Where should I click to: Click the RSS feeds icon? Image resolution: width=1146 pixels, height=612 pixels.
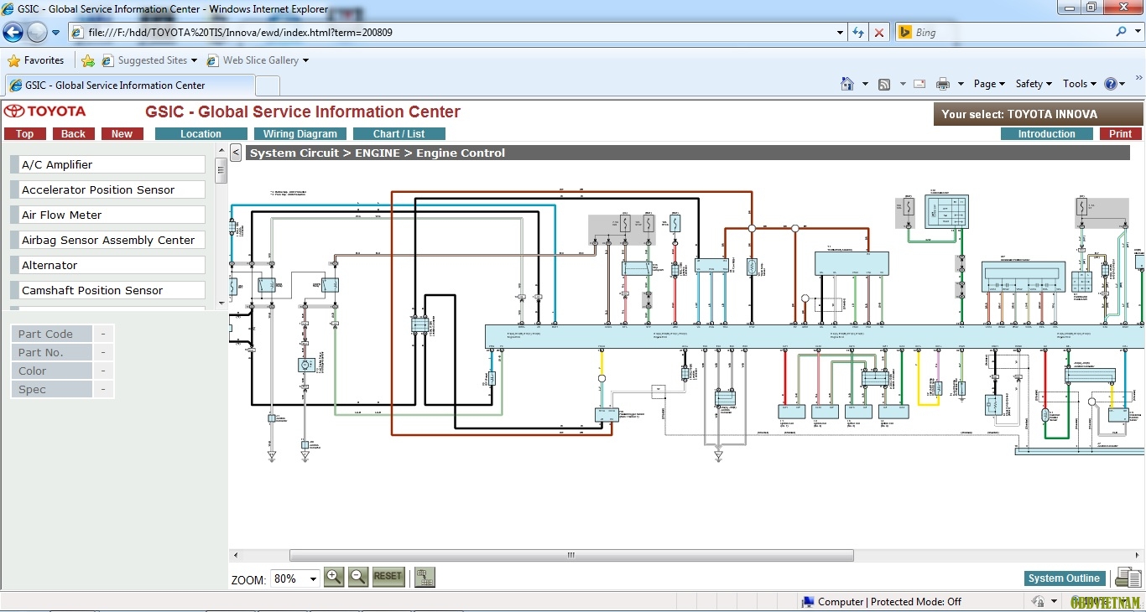(884, 84)
